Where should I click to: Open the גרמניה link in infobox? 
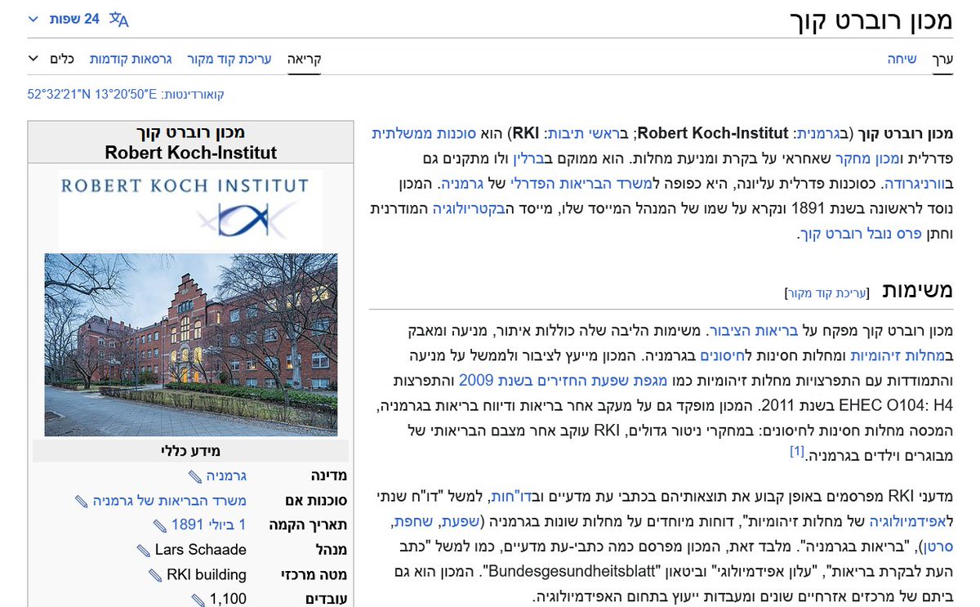click(225, 475)
